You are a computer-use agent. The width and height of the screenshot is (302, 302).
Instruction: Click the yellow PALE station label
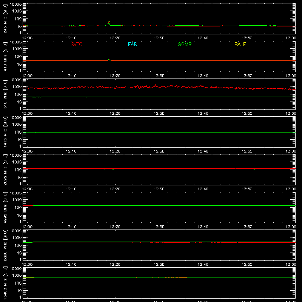240,44
